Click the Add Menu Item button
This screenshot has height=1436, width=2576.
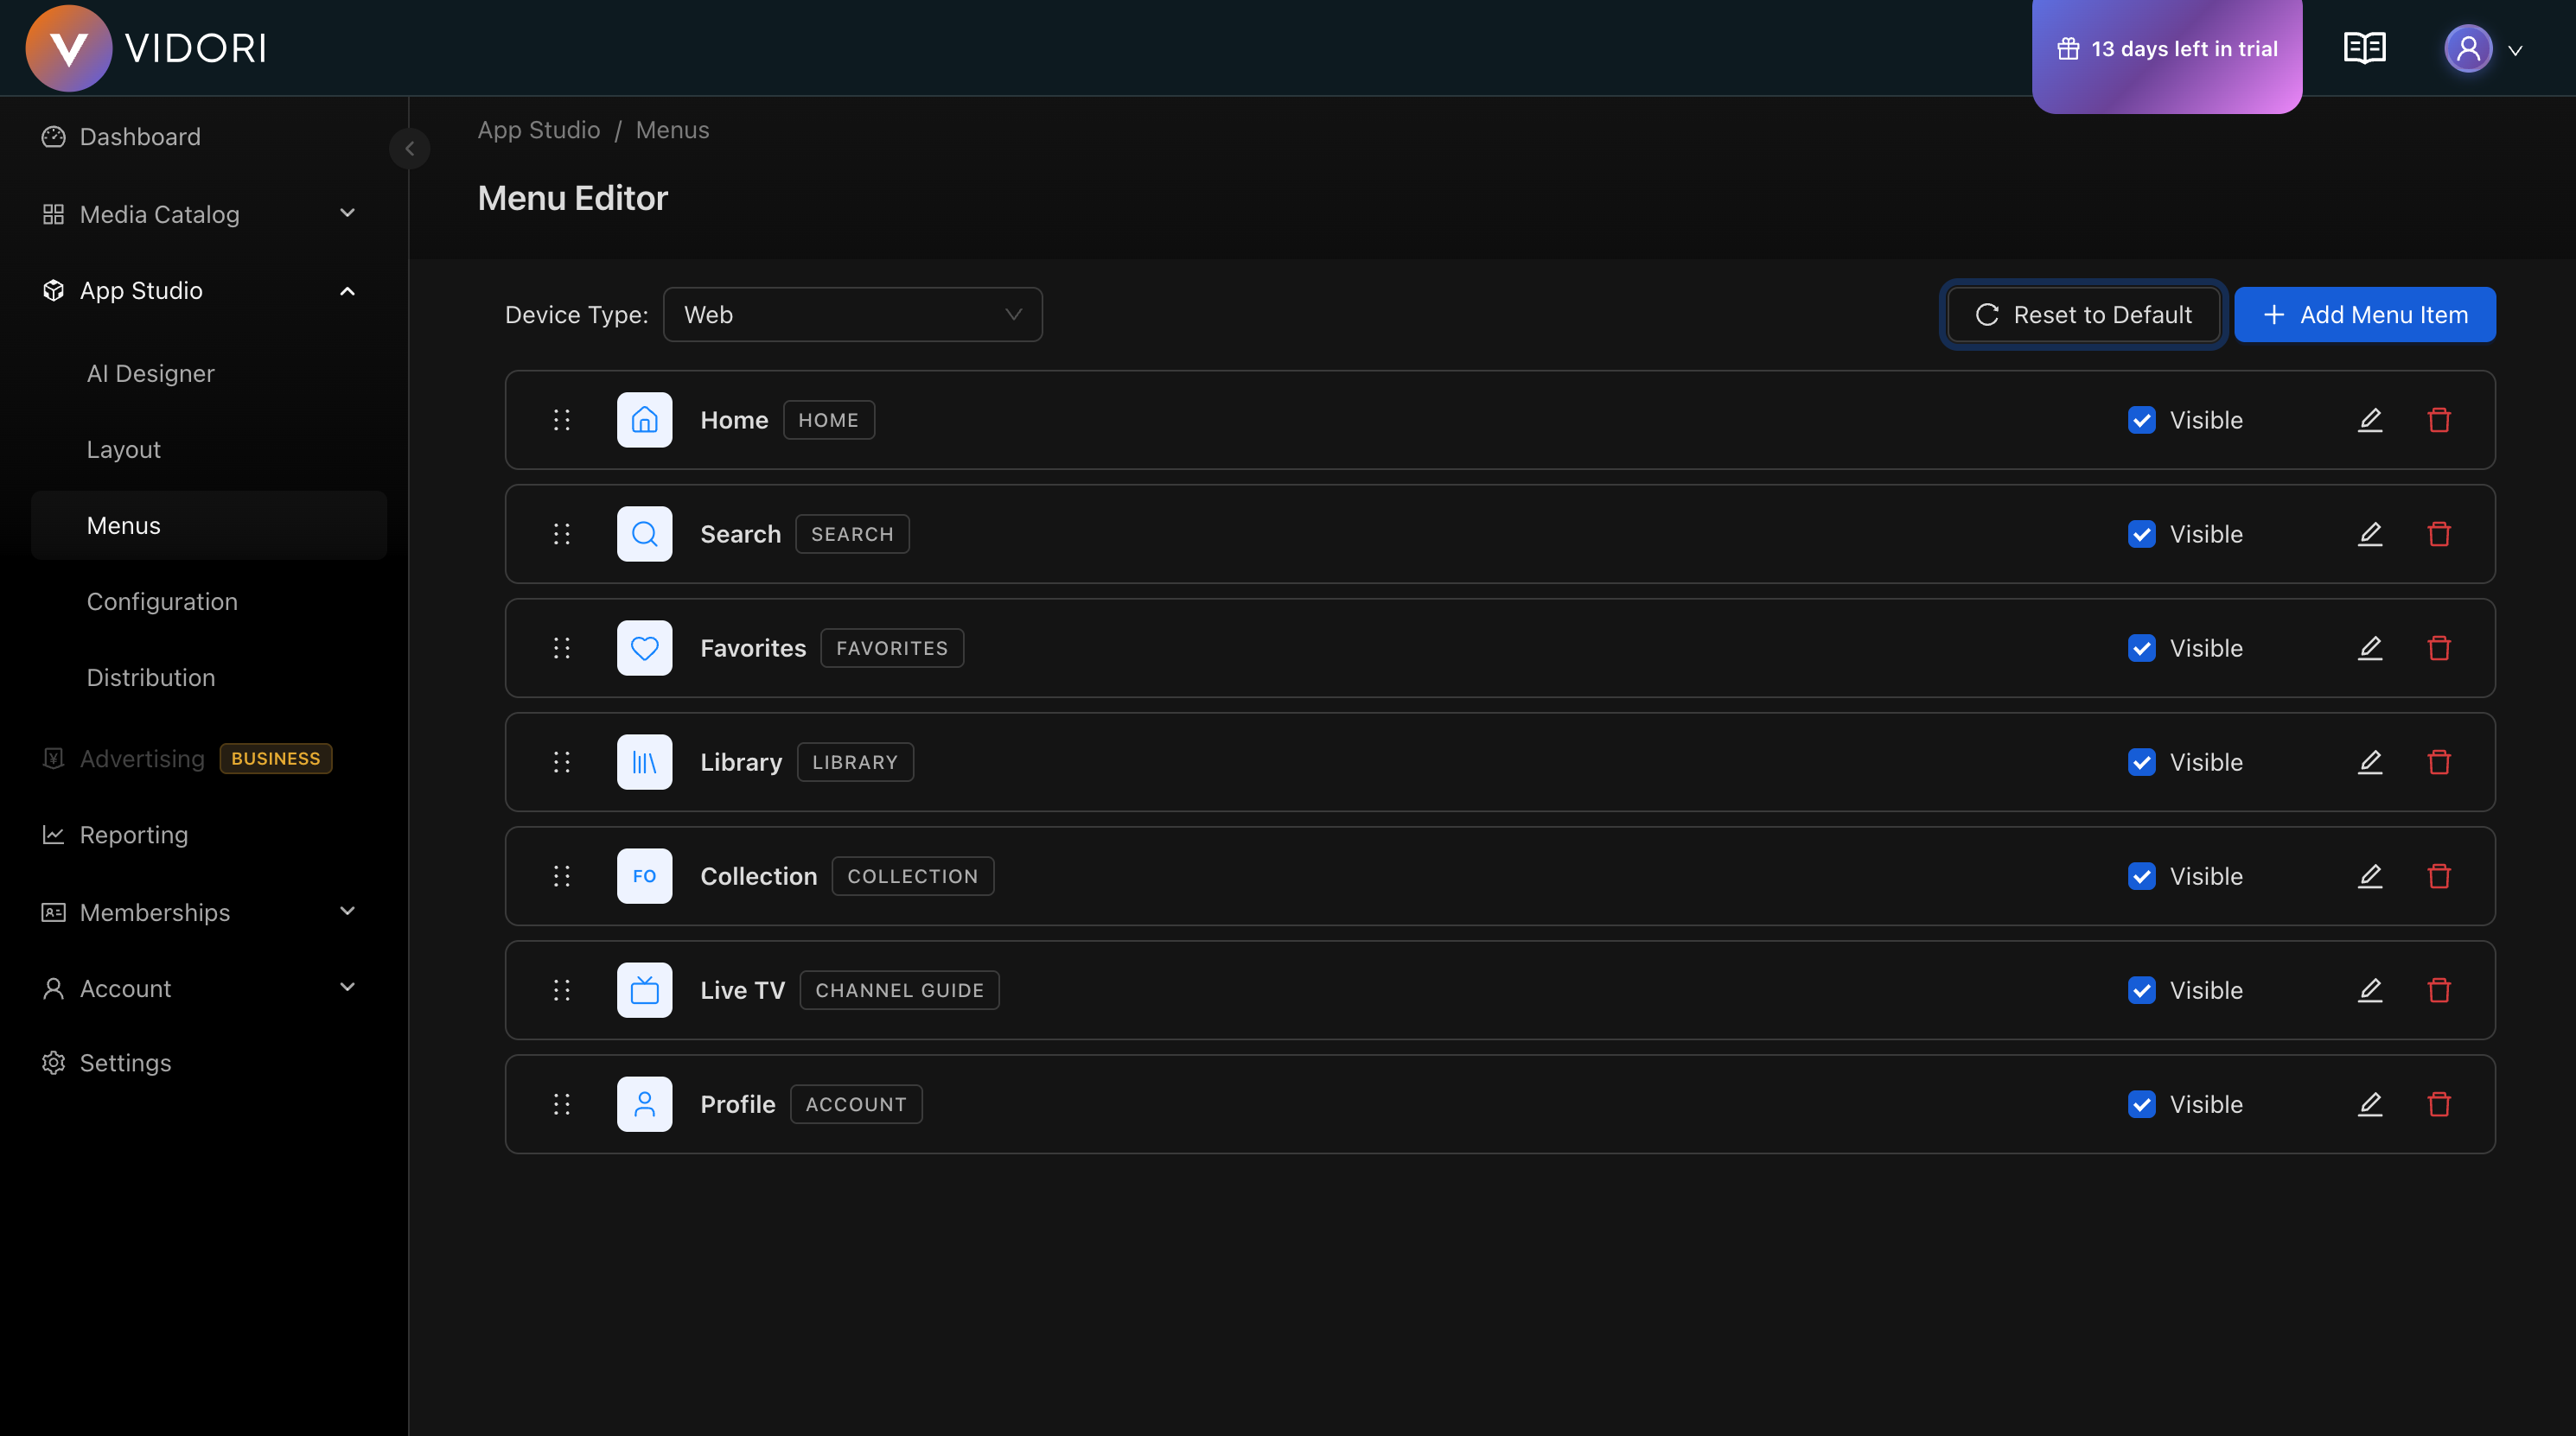click(2365, 314)
